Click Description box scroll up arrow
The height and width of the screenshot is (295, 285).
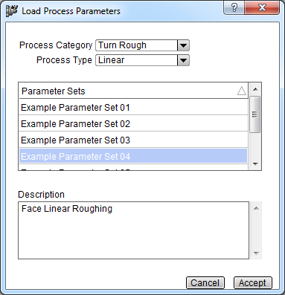coord(256,208)
